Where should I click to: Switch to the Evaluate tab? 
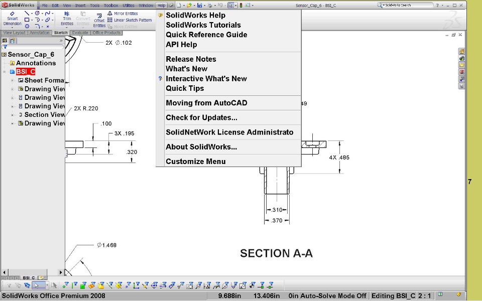[x=80, y=33]
